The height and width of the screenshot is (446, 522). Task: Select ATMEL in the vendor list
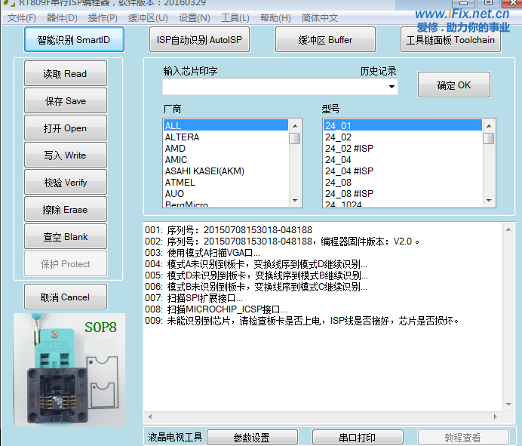(226, 182)
